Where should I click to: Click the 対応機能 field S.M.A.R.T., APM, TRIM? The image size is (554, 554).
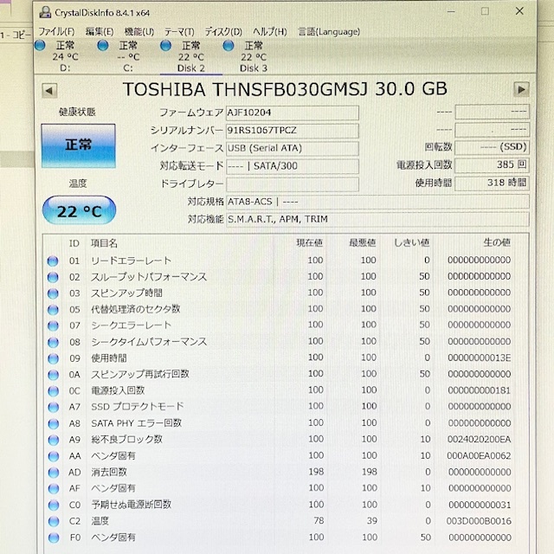[377, 219]
